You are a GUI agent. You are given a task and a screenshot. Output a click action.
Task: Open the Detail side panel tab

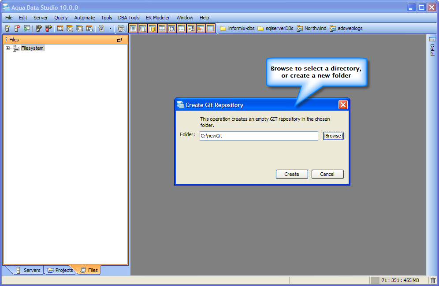[432, 46]
